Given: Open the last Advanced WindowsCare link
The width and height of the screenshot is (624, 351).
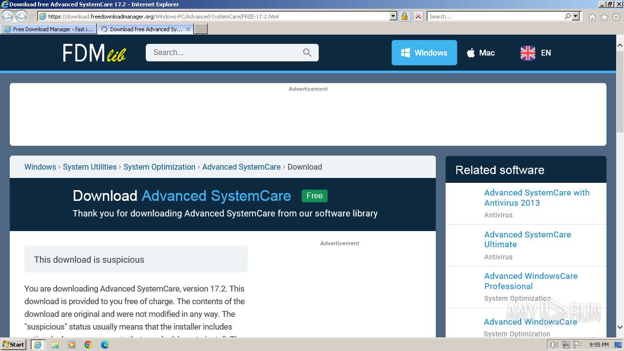Looking at the screenshot, I should click(x=530, y=322).
